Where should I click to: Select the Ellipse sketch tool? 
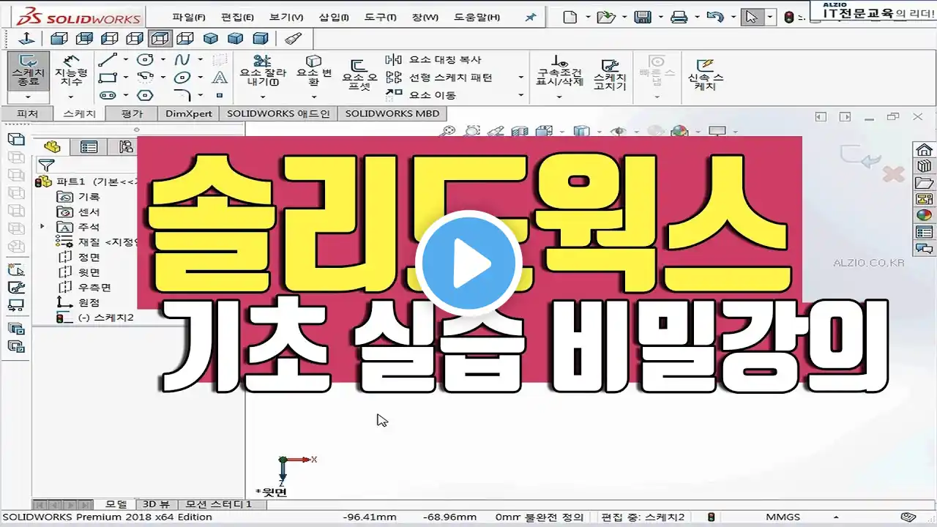pyautogui.click(x=182, y=77)
